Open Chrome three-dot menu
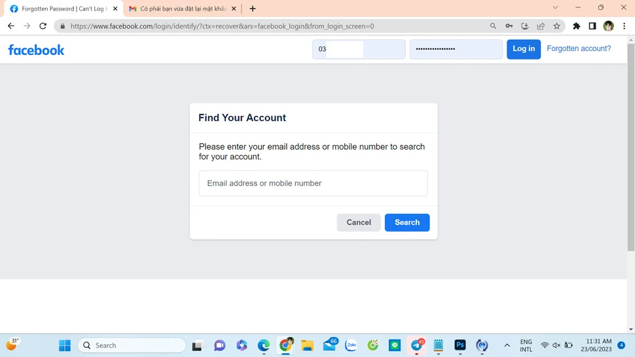This screenshot has height=357, width=635. tap(624, 26)
